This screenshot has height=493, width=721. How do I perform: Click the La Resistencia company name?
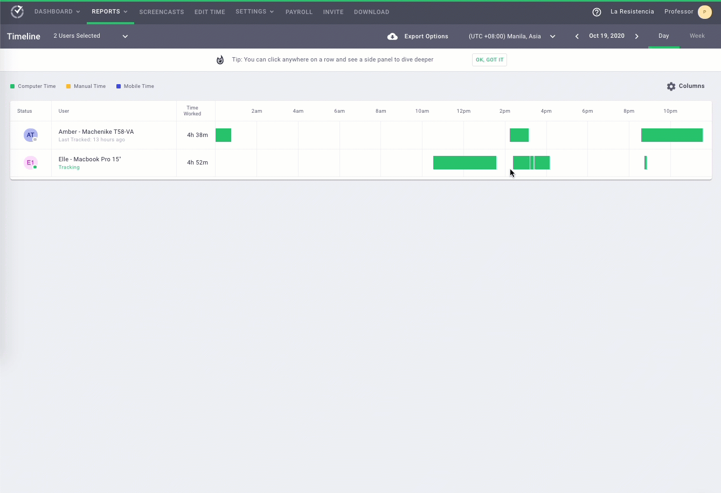point(632,12)
